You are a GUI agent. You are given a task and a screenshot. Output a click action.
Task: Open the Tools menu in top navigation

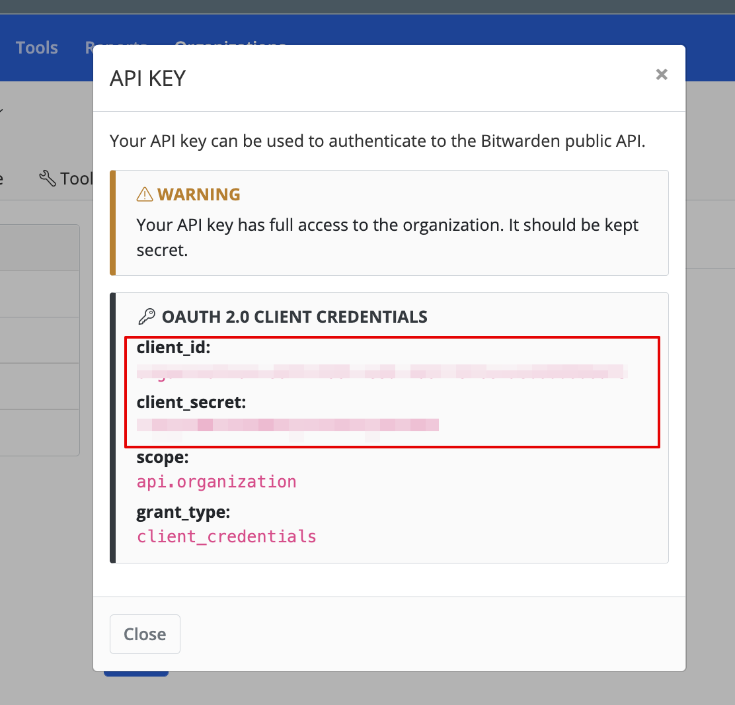(x=37, y=48)
